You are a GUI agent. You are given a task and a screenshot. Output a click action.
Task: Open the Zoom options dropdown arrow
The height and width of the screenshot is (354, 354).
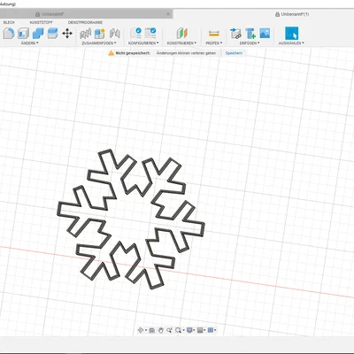click(x=183, y=330)
